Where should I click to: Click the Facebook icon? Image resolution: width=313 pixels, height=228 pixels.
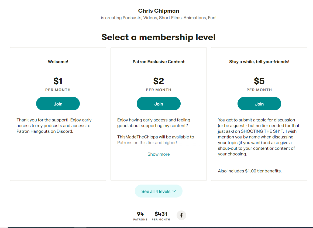pos(181,215)
